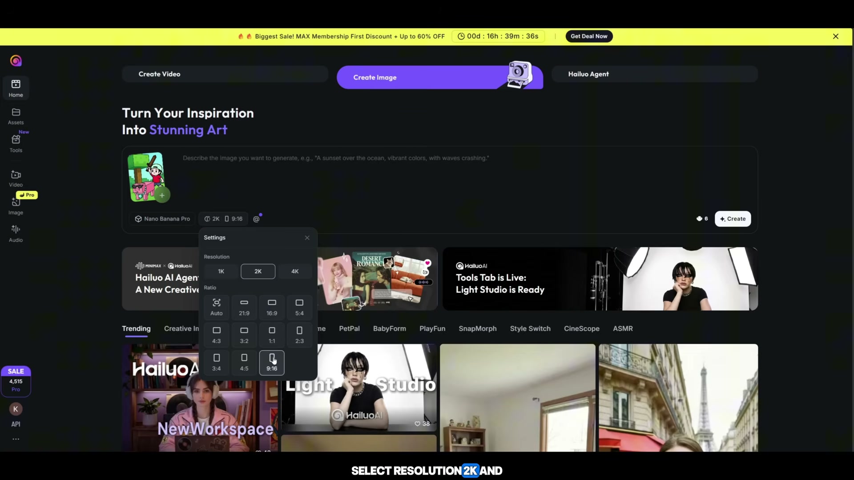Switch to ASMR tab
854x480 pixels.
[623, 329]
